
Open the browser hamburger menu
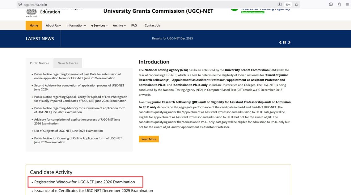[x=347, y=4]
